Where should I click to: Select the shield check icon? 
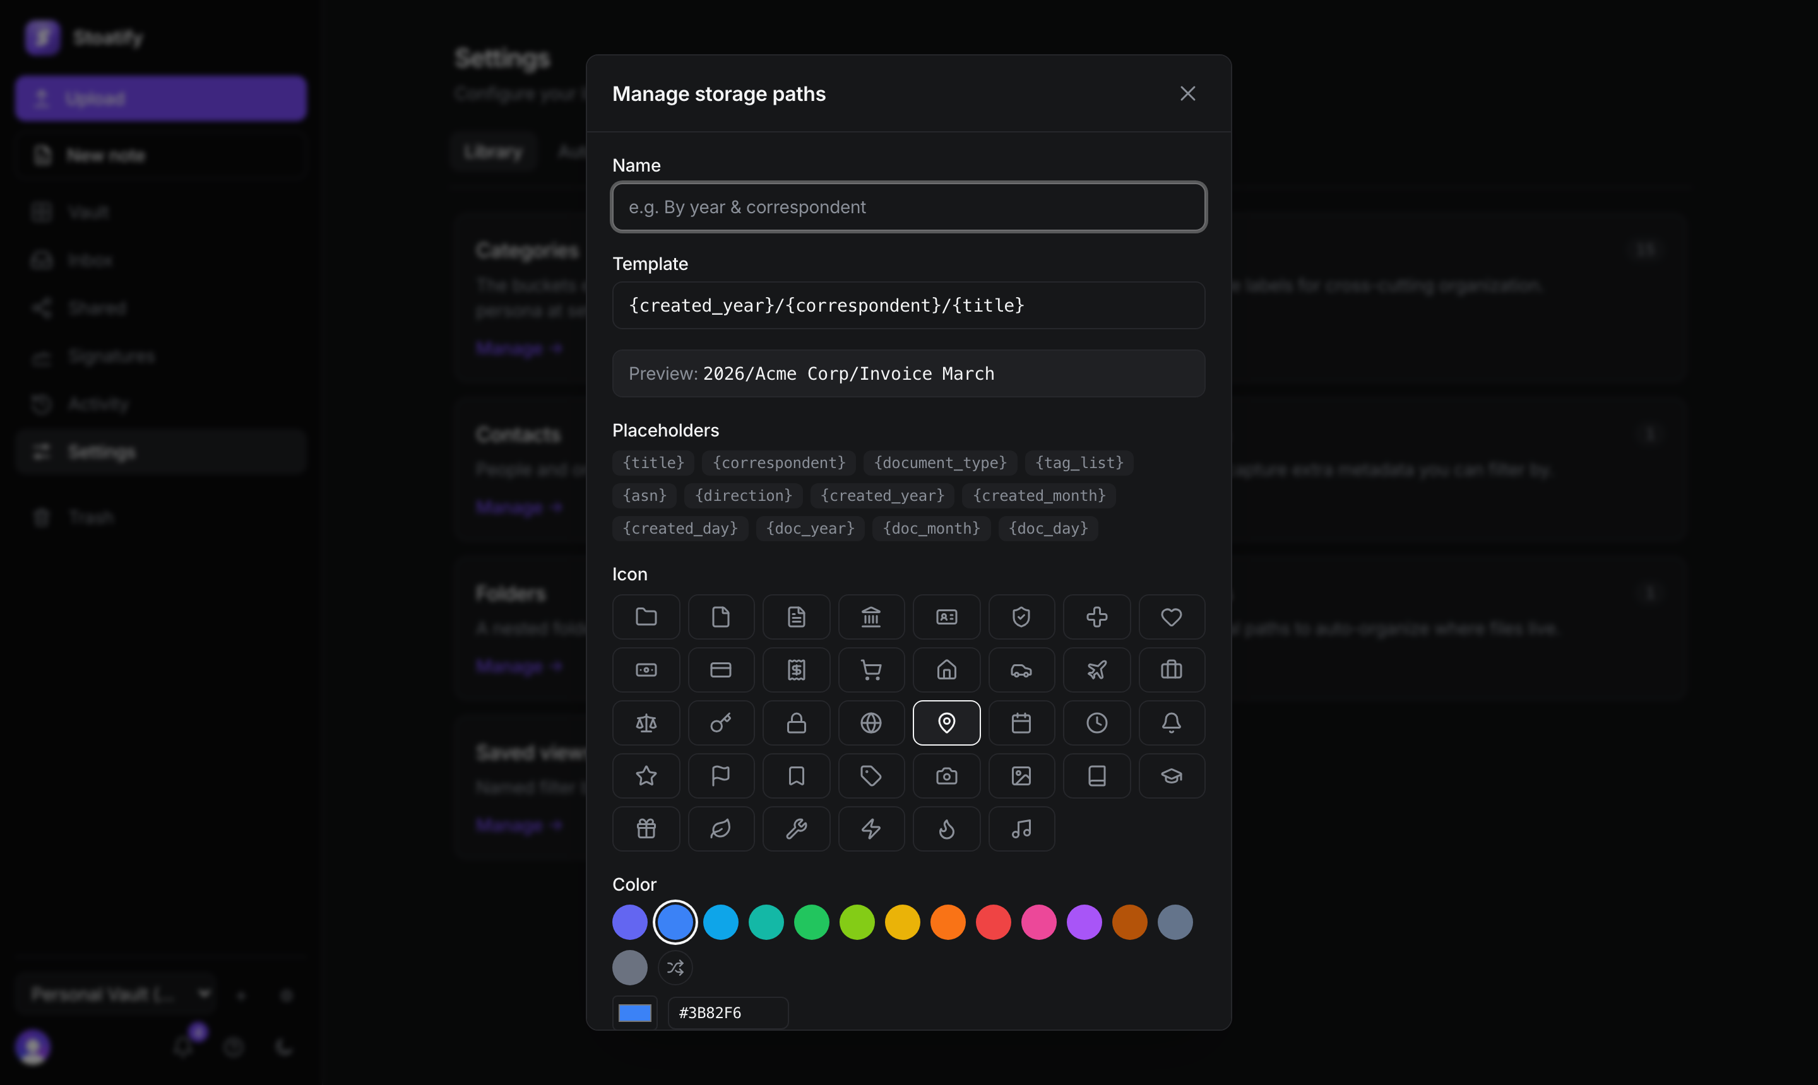point(1021,617)
